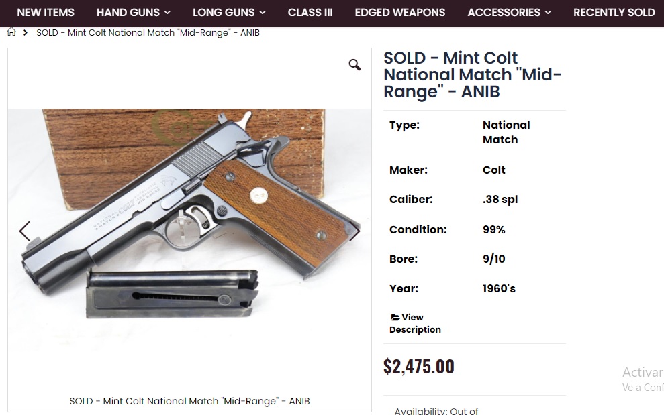The width and height of the screenshot is (664, 415).
Task: Advance to the next product image
Action: (x=354, y=231)
